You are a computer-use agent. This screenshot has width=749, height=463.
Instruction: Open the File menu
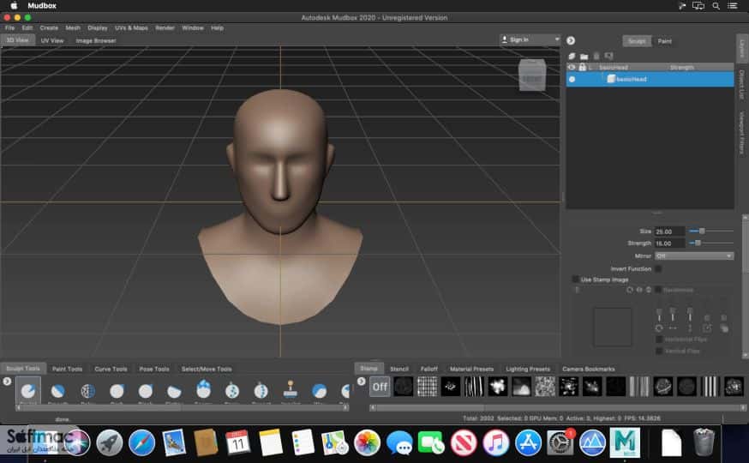(x=9, y=27)
